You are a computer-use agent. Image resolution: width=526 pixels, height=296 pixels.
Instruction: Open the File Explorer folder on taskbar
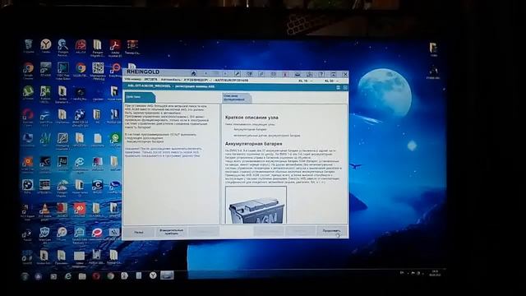click(82, 276)
